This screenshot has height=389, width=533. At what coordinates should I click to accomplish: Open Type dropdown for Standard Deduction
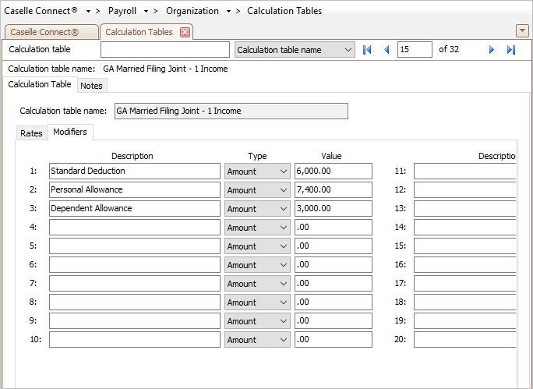257,172
